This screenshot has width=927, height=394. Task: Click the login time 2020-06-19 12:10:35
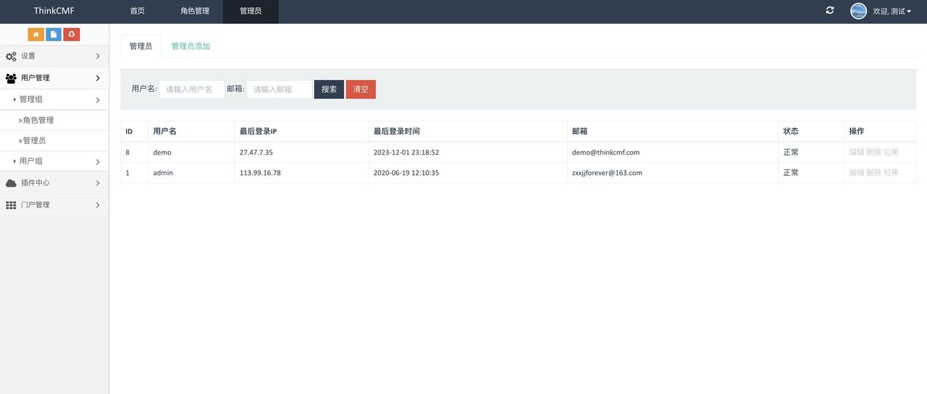point(406,173)
